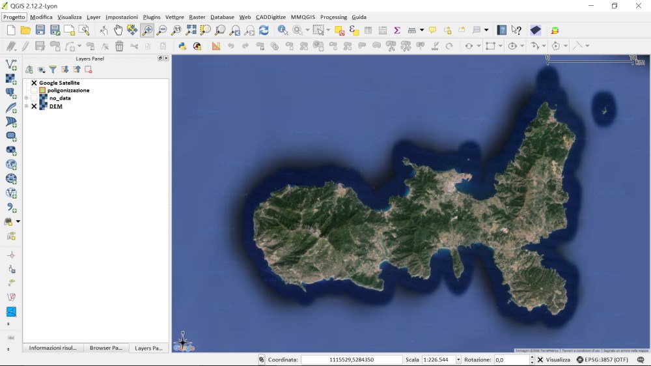Image resolution: width=651 pixels, height=366 pixels.
Task: Click the poligonizzazione layer color symbol
Action: pos(42,91)
